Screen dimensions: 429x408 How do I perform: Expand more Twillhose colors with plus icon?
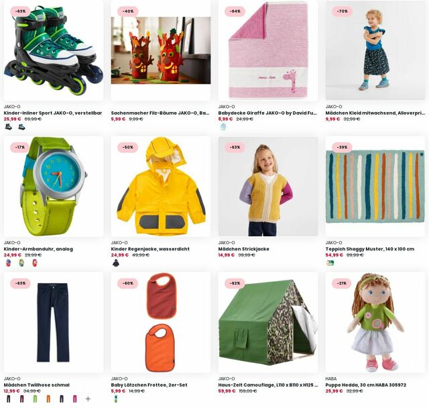click(88, 399)
